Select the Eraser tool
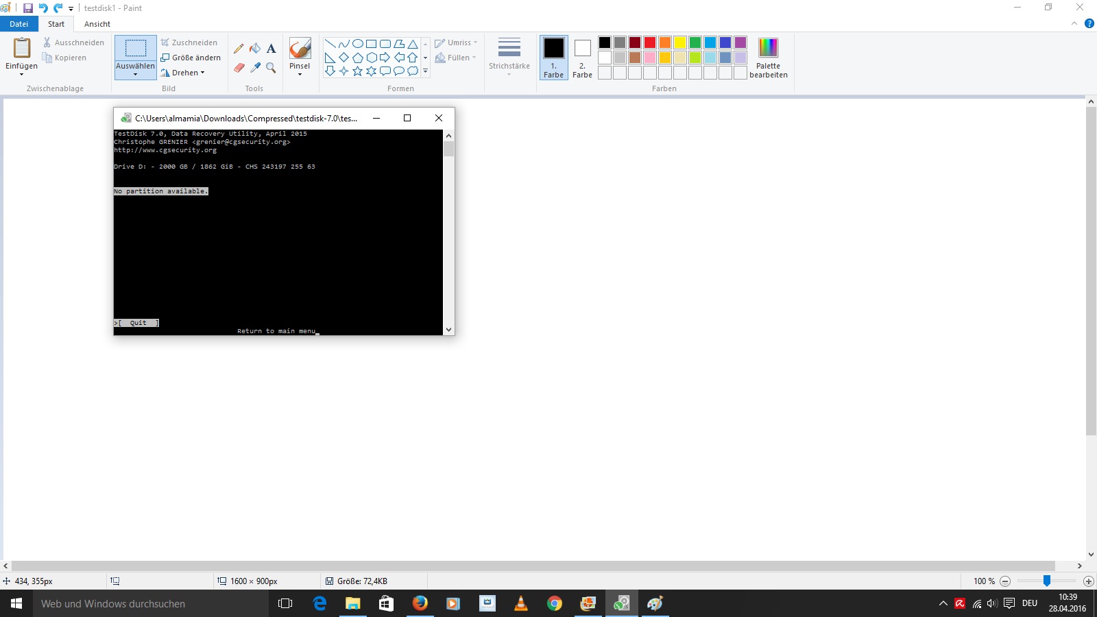 239,67
